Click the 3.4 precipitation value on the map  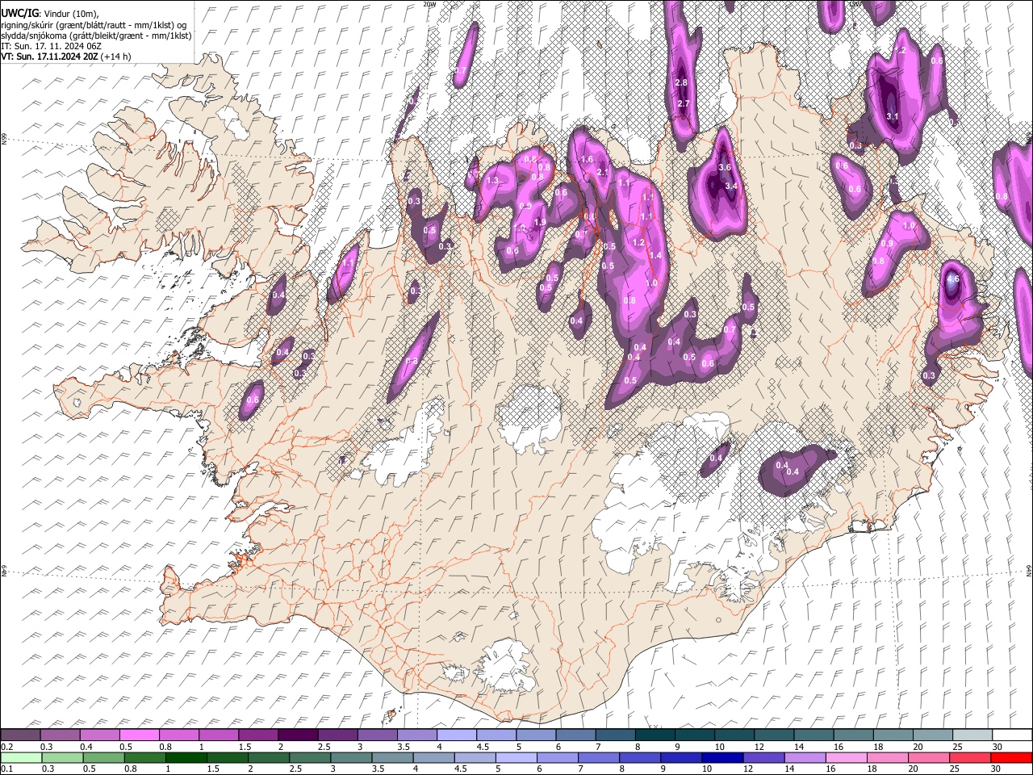pyautogui.click(x=731, y=186)
